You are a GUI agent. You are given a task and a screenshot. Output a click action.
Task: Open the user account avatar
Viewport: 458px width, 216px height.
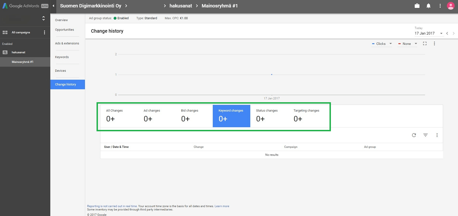pos(451,6)
